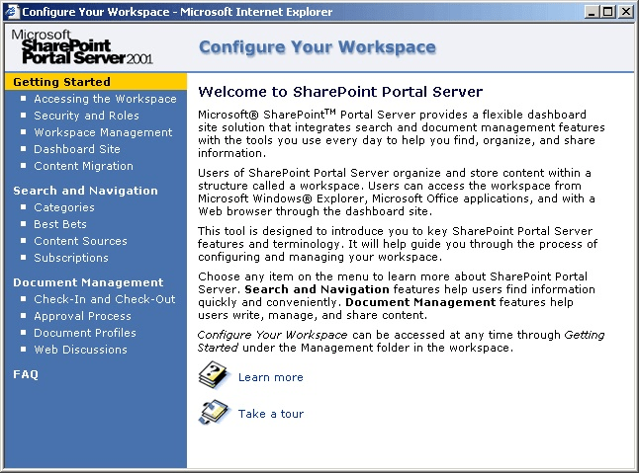Open the Check-In and Check-Out topic

(104, 299)
